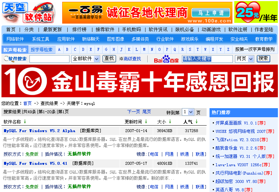The height and width of the screenshot is (192, 279).
Task: Open 作者登陆 page
Action: coord(264,29)
